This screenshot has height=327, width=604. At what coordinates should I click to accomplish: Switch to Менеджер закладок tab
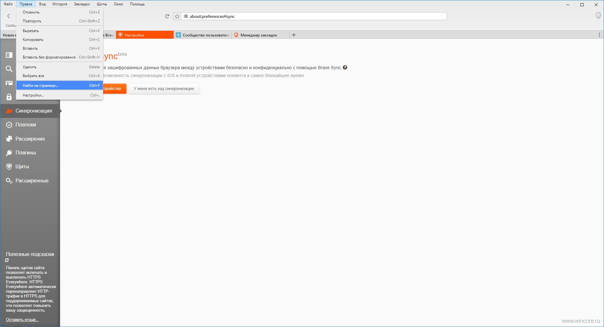click(260, 35)
